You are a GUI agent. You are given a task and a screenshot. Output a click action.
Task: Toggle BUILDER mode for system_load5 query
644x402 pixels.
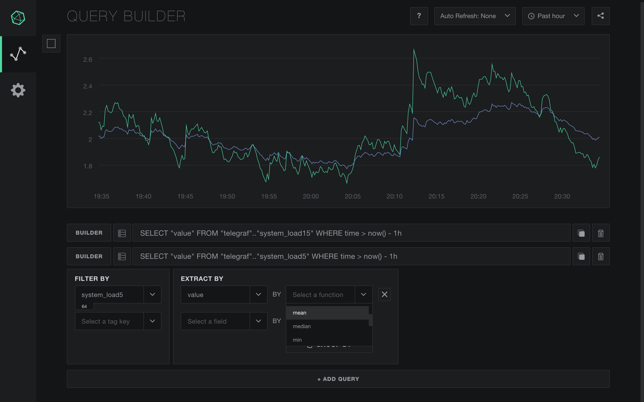(89, 256)
